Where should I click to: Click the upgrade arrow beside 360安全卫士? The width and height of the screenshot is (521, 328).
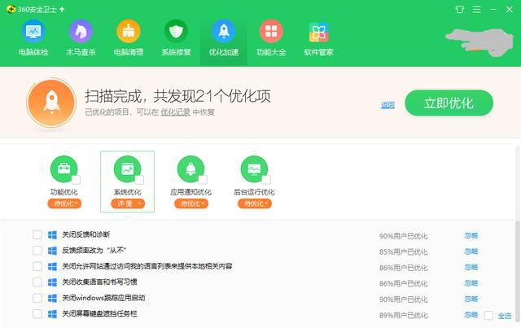[62, 9]
